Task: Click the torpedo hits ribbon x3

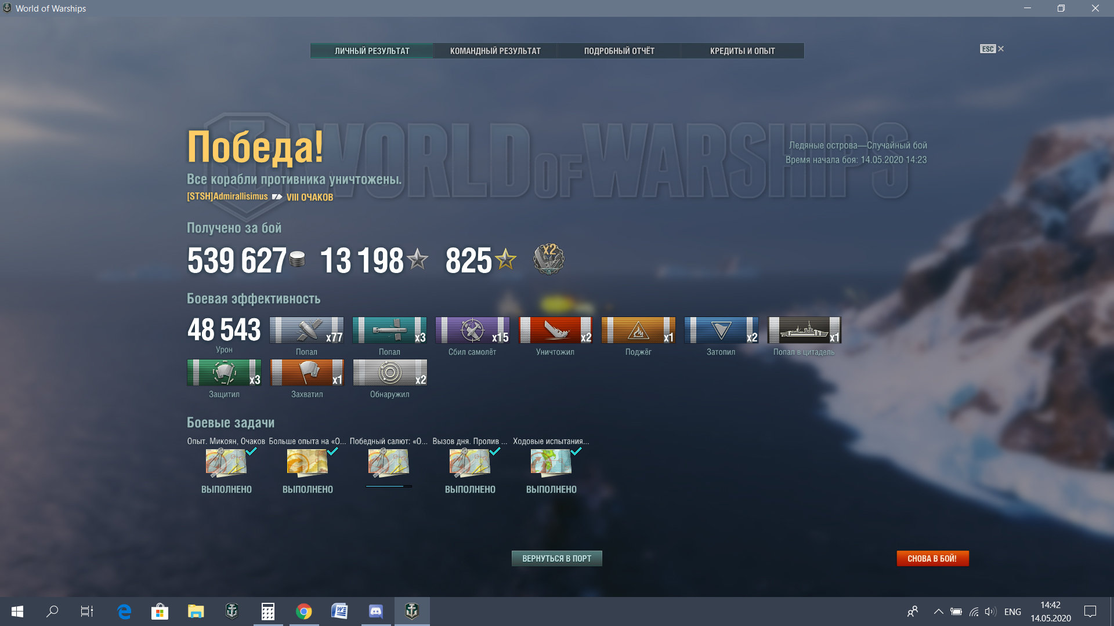Action: point(389,330)
